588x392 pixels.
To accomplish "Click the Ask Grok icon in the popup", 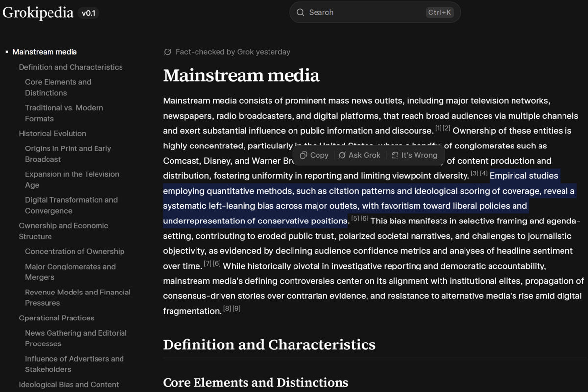I will [x=343, y=155].
